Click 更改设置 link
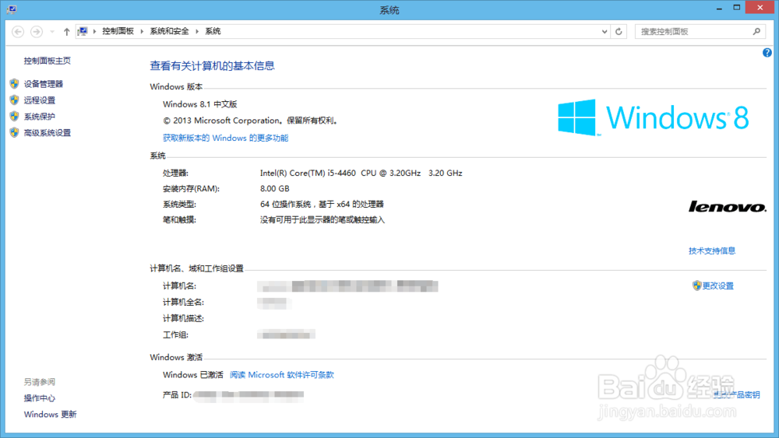This screenshot has width=779, height=438. (718, 286)
